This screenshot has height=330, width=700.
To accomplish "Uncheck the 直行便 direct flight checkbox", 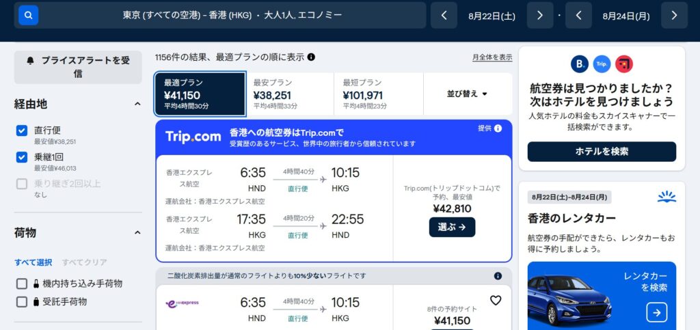I will coord(22,130).
